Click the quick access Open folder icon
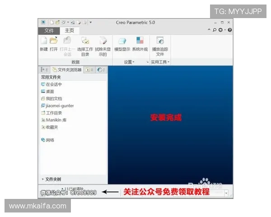The image size is (271, 217). tap(57, 22)
